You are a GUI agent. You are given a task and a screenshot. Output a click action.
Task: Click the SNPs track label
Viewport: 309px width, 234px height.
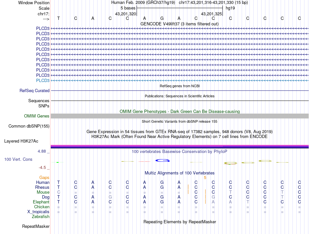coord(44,106)
